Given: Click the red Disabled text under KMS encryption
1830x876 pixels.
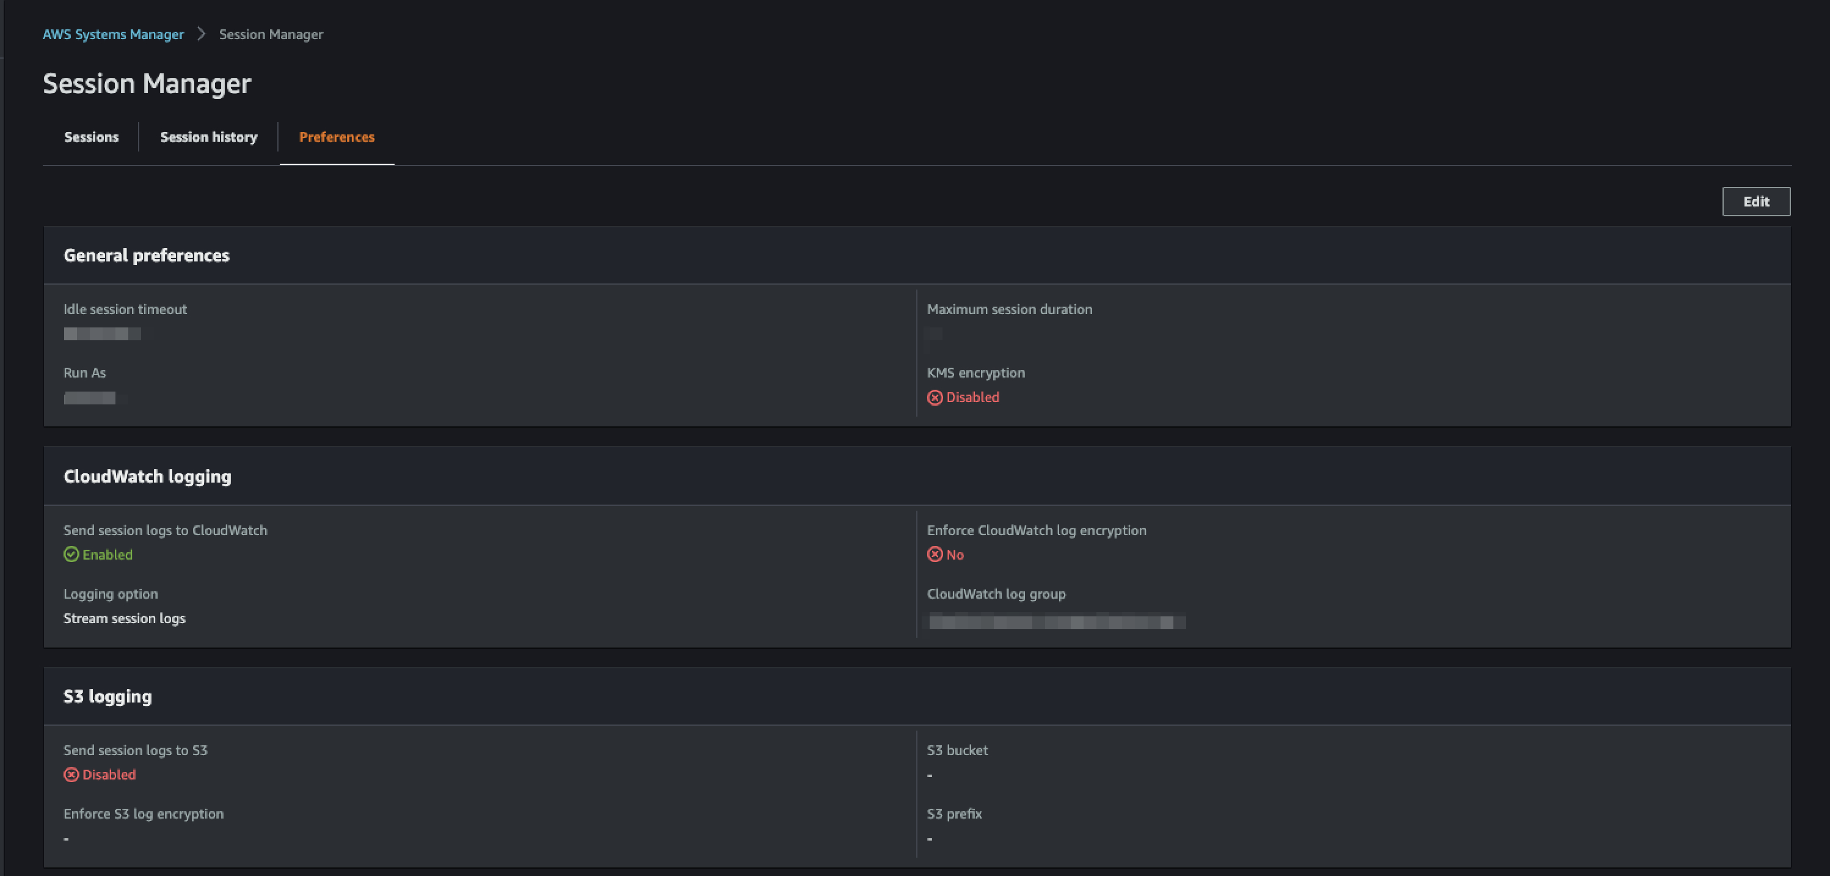Looking at the screenshot, I should click(972, 397).
